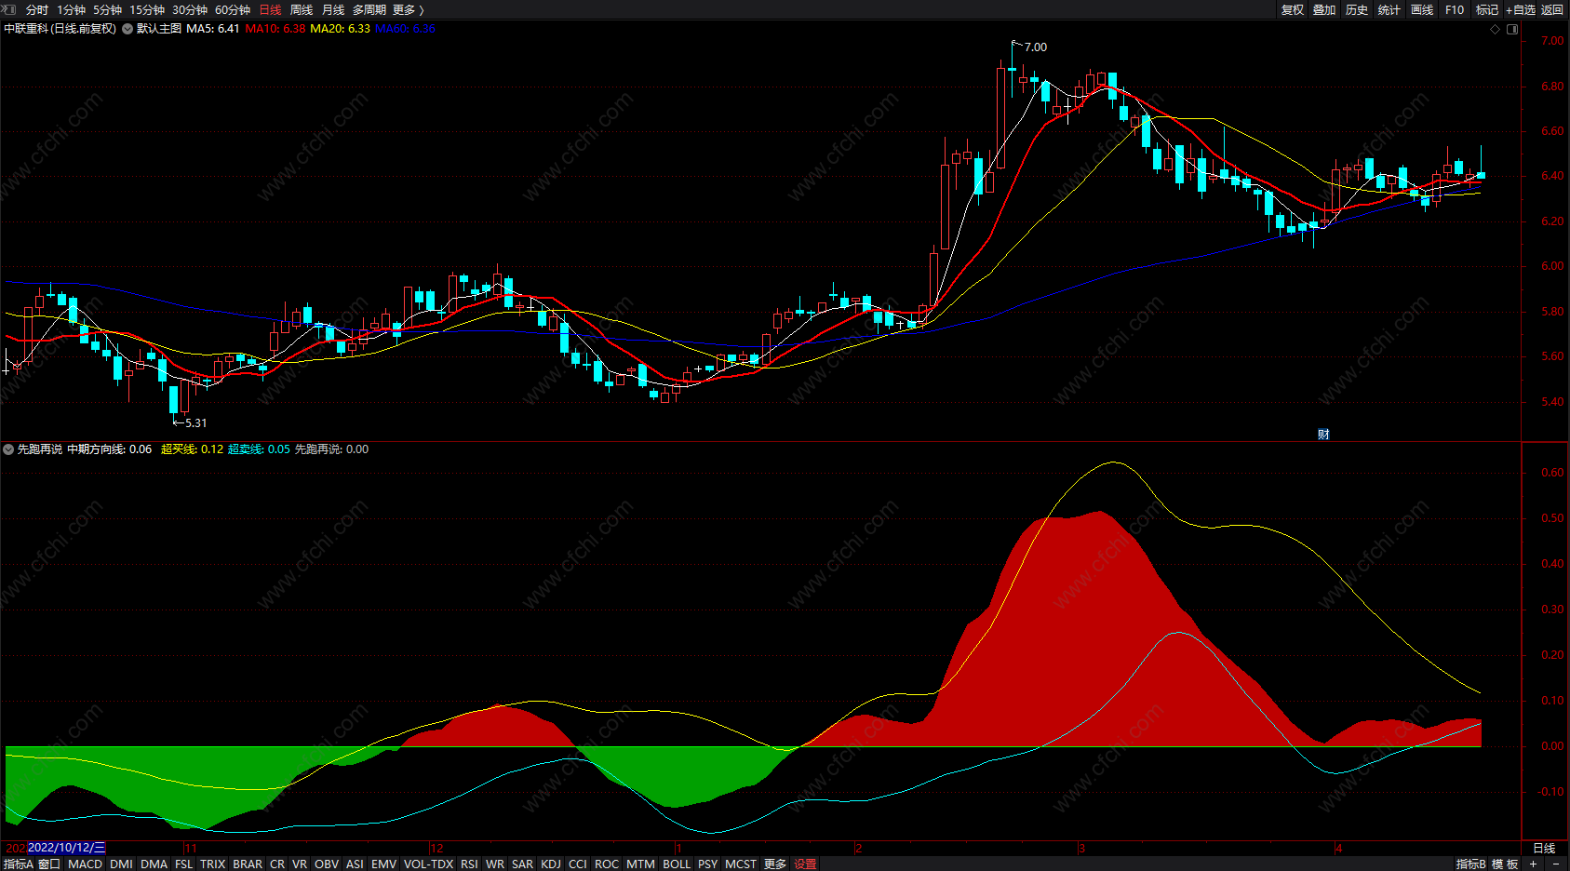Select the DMI indicator tab

[121, 864]
